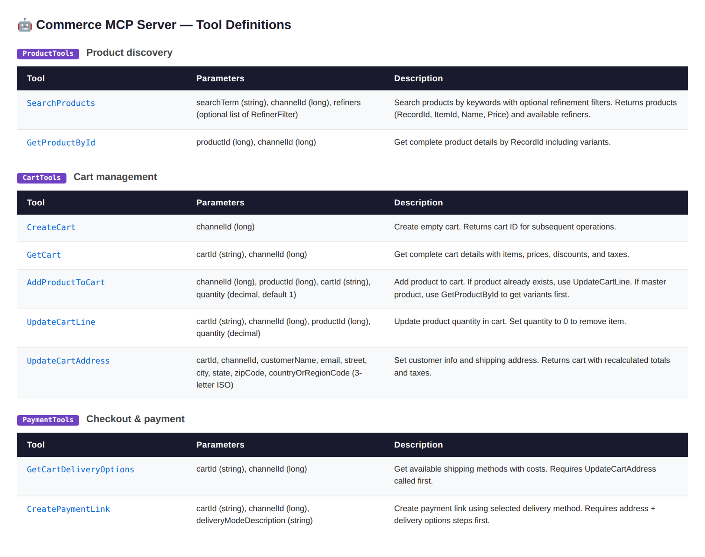The height and width of the screenshot is (557, 705).
Task: Click the Commerce MCP Server page title
Action: pyautogui.click(x=164, y=25)
